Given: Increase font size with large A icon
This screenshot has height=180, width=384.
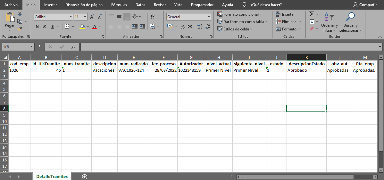Looking at the screenshot, I should 92,17.
